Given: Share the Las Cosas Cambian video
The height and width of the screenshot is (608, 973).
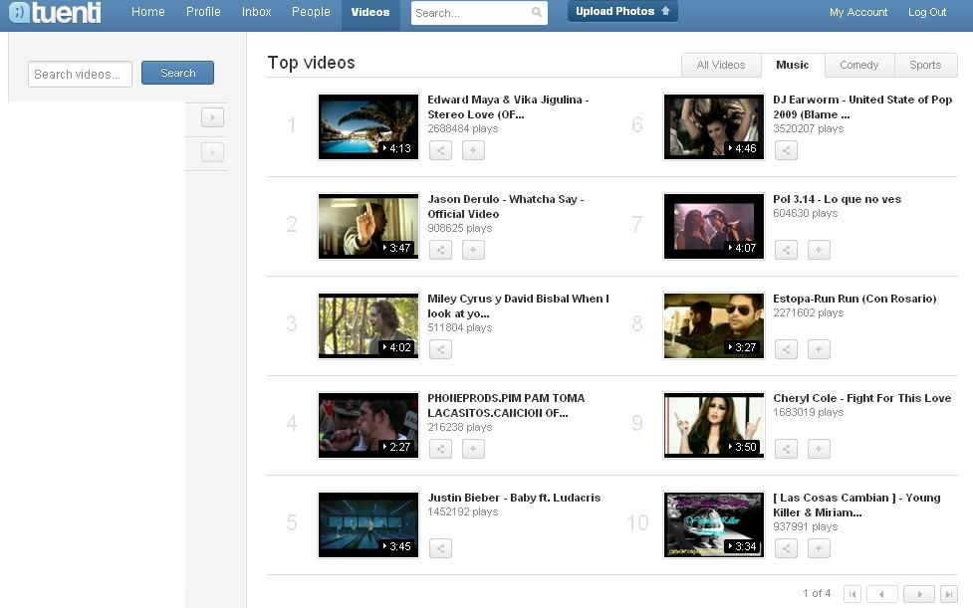Looking at the screenshot, I should point(786,548).
